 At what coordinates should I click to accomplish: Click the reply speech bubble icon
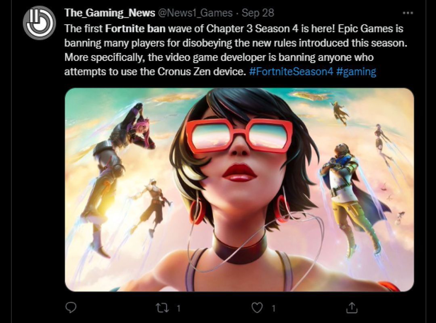[x=71, y=307]
